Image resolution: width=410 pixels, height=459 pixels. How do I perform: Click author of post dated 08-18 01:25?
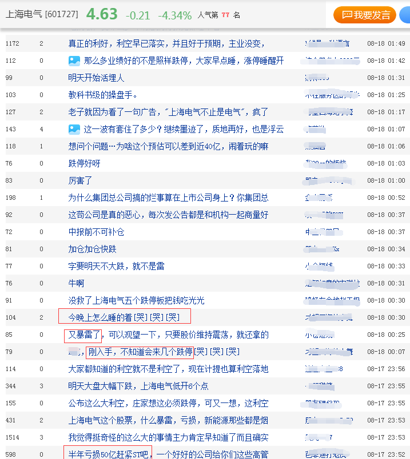332,95
